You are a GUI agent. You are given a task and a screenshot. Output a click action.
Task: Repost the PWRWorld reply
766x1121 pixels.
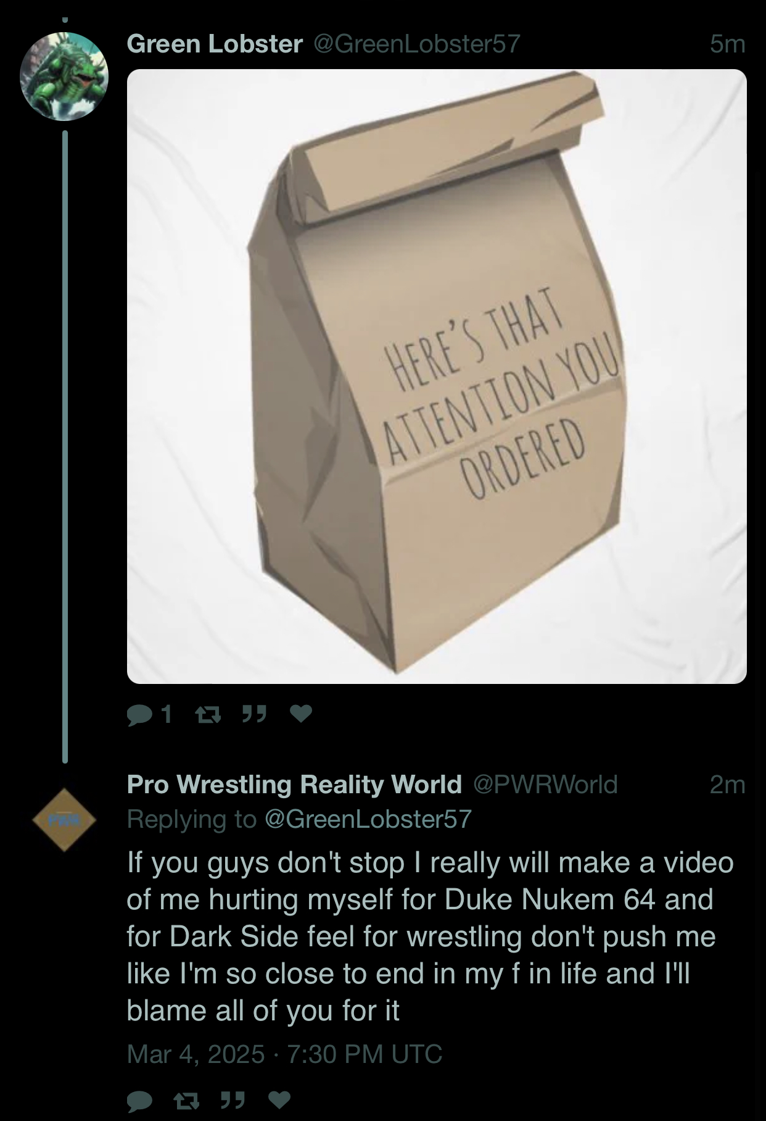[x=185, y=1100]
